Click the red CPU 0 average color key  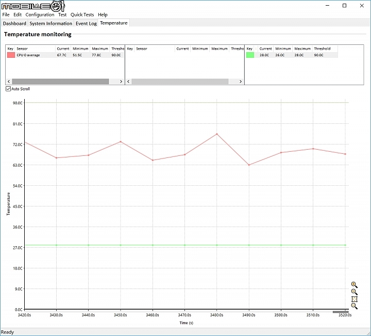11,55
